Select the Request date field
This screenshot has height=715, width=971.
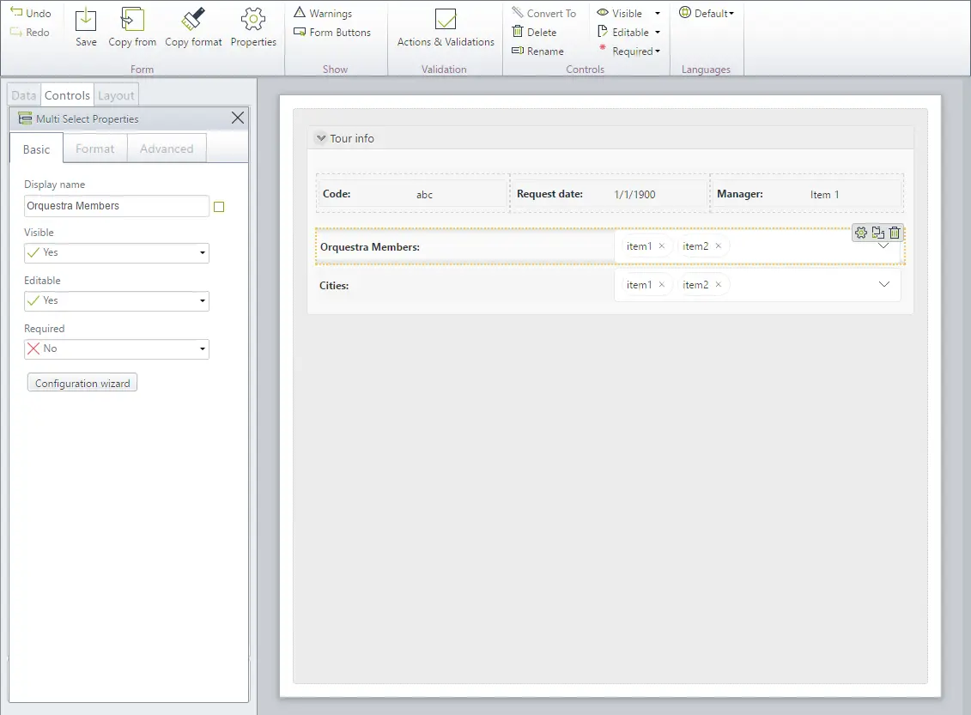pyautogui.click(x=610, y=194)
